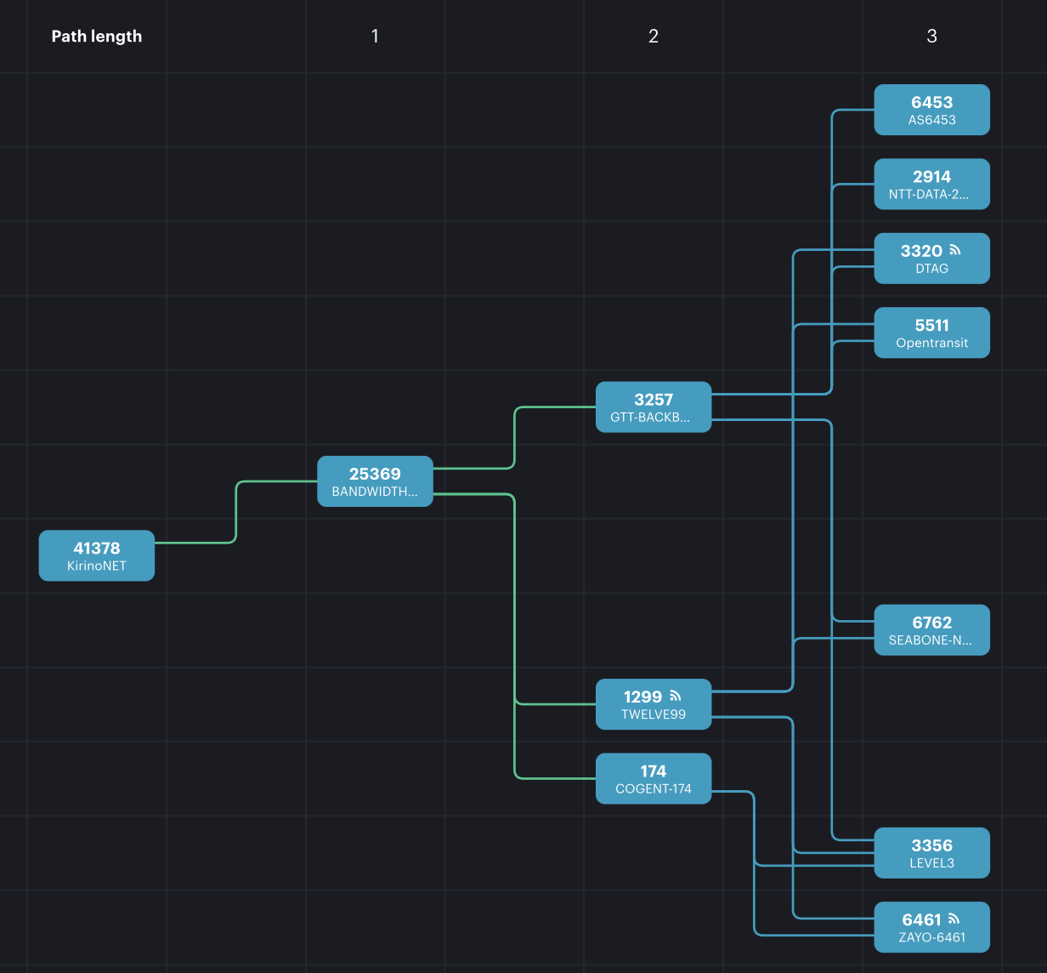Select the 3356 LEVEL3 node
Screen dimensions: 1047x973
[x=931, y=853]
